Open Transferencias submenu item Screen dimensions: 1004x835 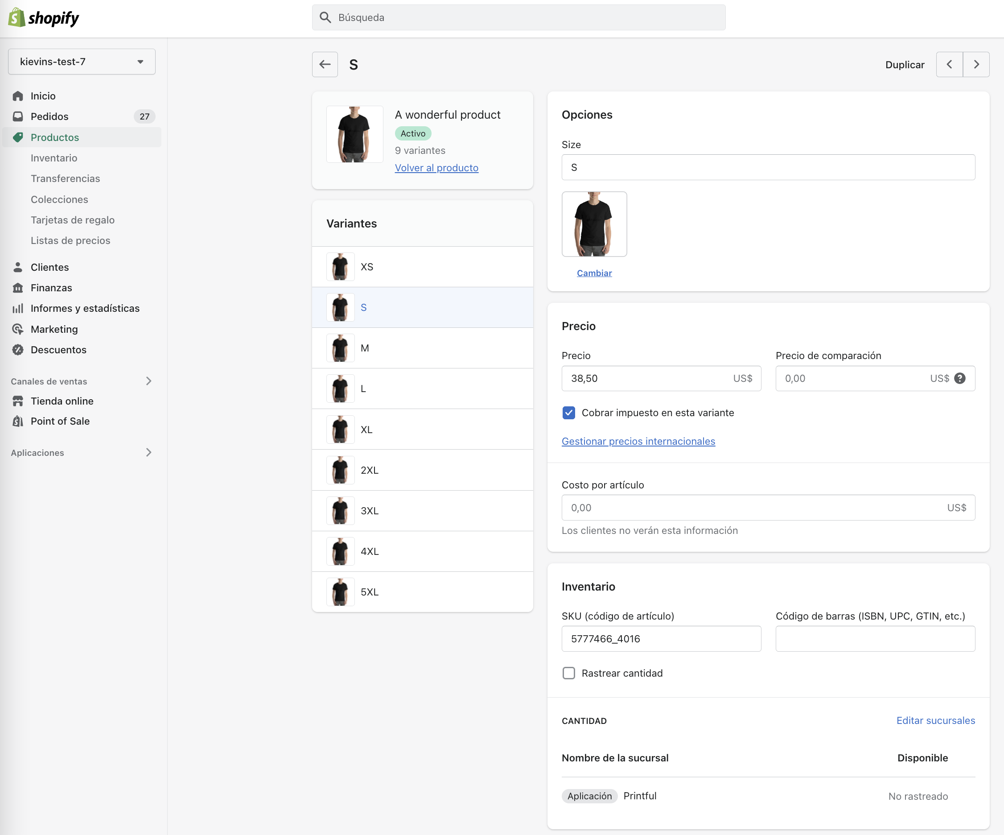tap(66, 179)
